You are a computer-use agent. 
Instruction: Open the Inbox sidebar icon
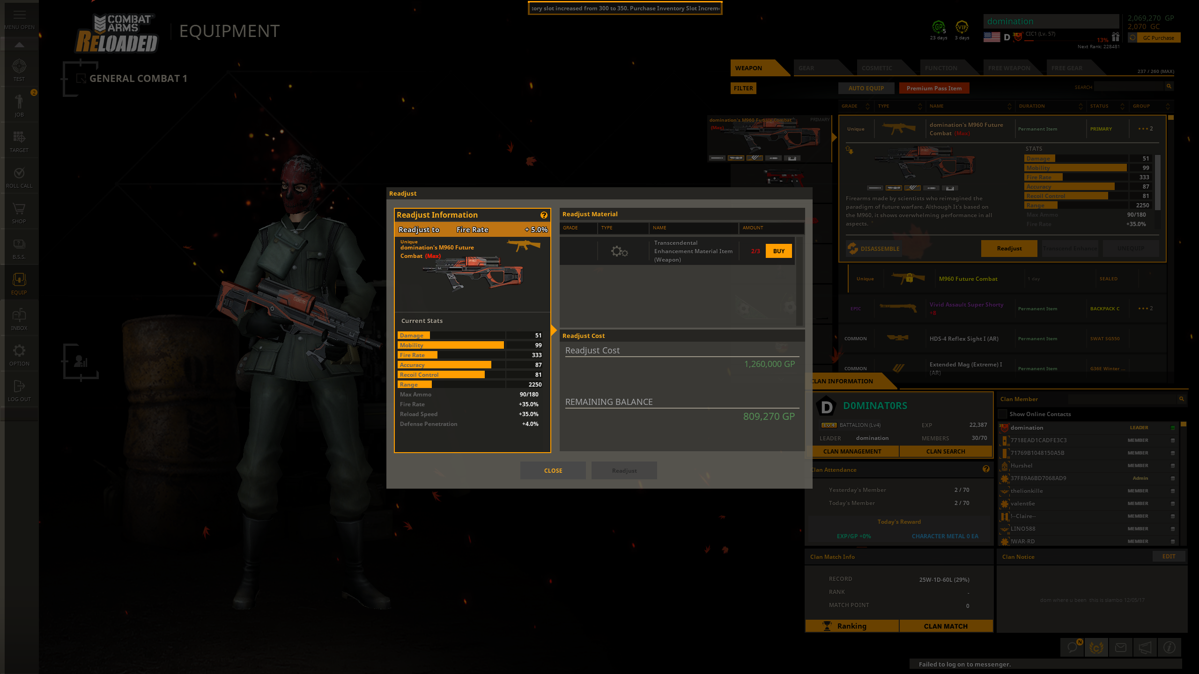click(19, 315)
